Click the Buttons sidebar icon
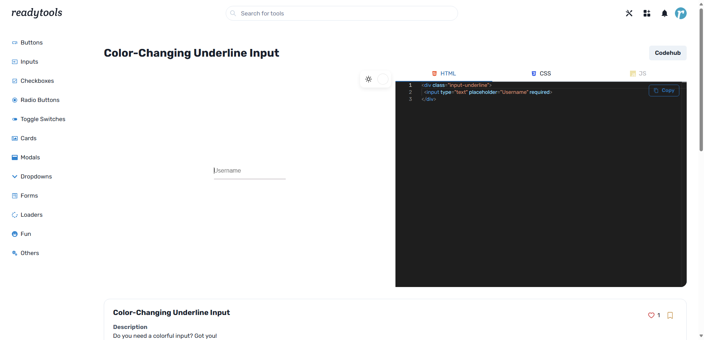Viewport: 704px width, 340px height. [x=15, y=43]
